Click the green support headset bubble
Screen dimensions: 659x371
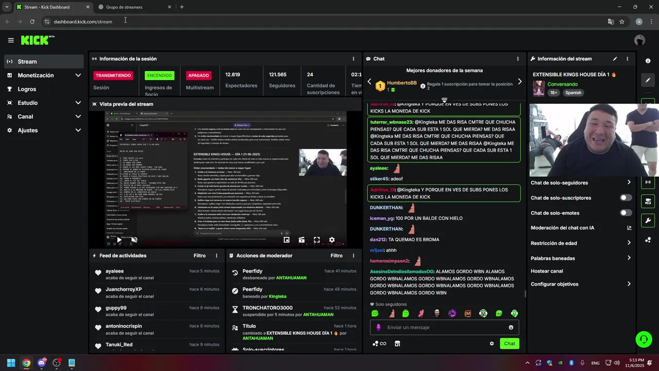coord(644,339)
